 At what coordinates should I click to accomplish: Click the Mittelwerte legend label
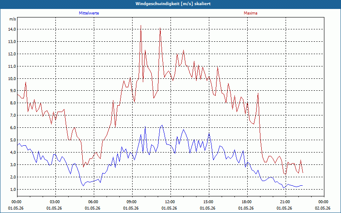click(x=89, y=13)
